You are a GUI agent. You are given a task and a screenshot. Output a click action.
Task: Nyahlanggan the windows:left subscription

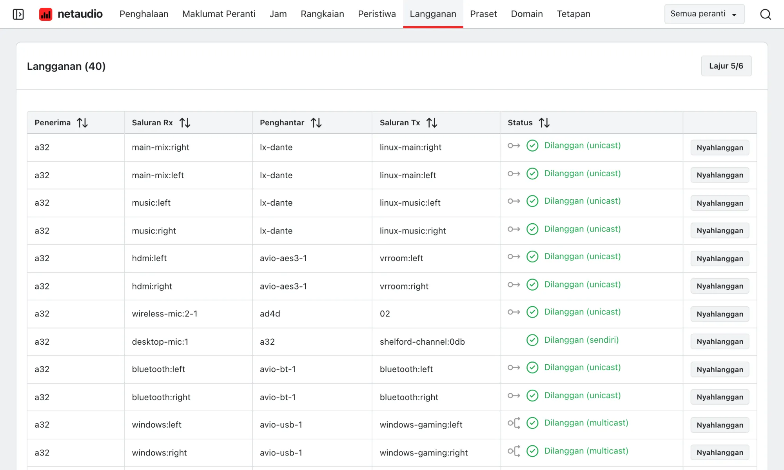(x=720, y=425)
